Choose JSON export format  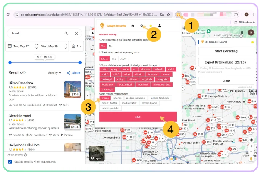coord(123,59)
